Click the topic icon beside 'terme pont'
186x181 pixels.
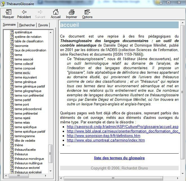[x=12, y=104]
